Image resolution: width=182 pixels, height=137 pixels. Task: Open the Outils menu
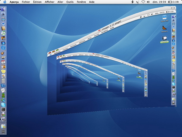tap(70, 2)
